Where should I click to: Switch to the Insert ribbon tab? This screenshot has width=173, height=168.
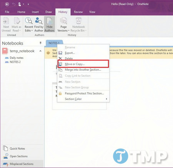tap(35, 12)
